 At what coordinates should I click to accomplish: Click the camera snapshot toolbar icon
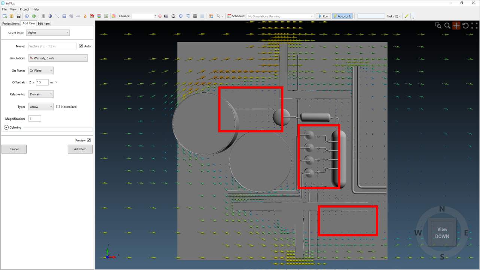[x=166, y=16]
